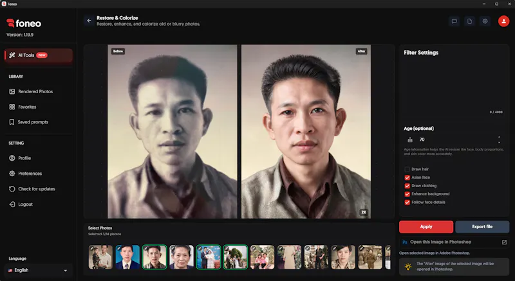Click the Before label badge

(x=118, y=51)
